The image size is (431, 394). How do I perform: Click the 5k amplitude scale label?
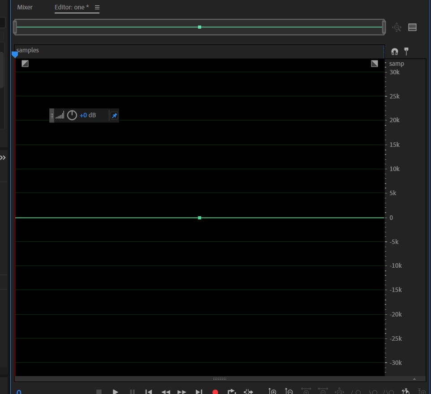point(393,193)
